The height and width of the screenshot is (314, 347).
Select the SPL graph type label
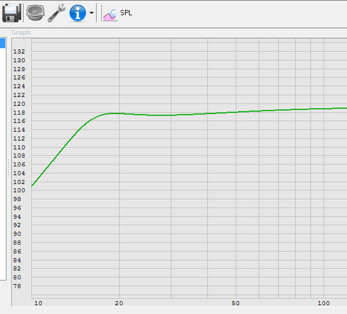126,13
